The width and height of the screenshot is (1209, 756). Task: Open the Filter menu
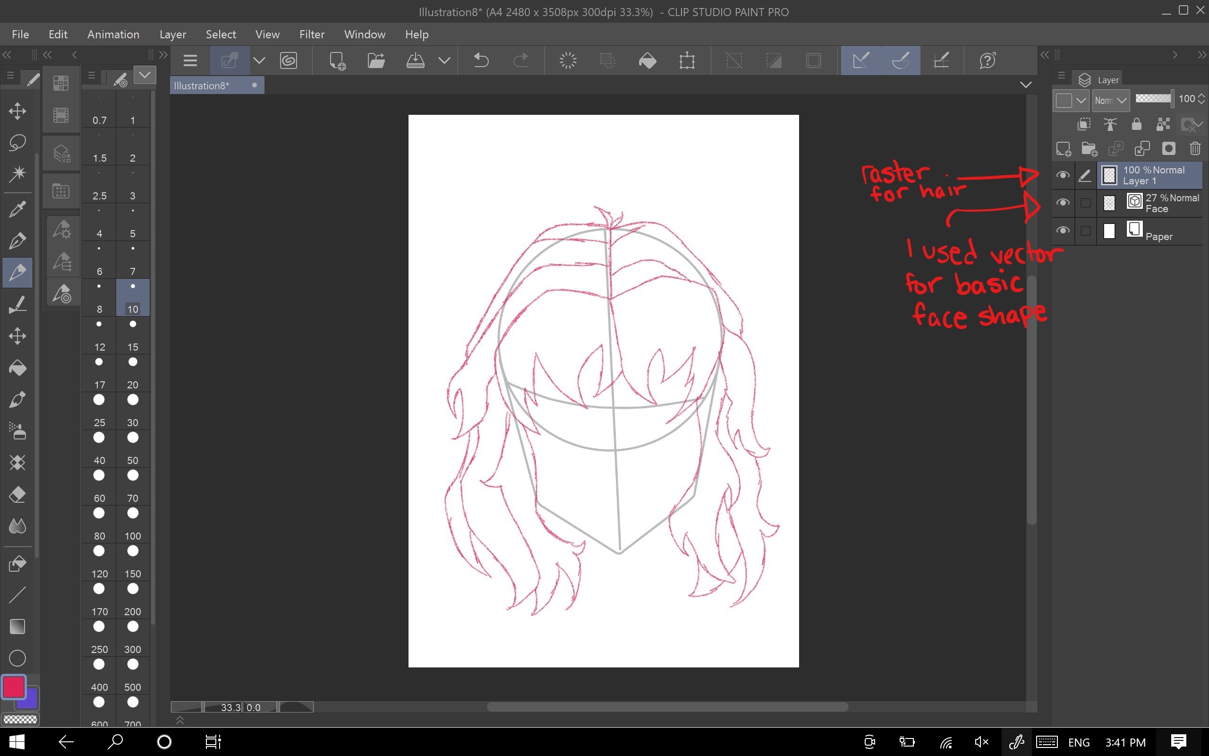pos(312,34)
